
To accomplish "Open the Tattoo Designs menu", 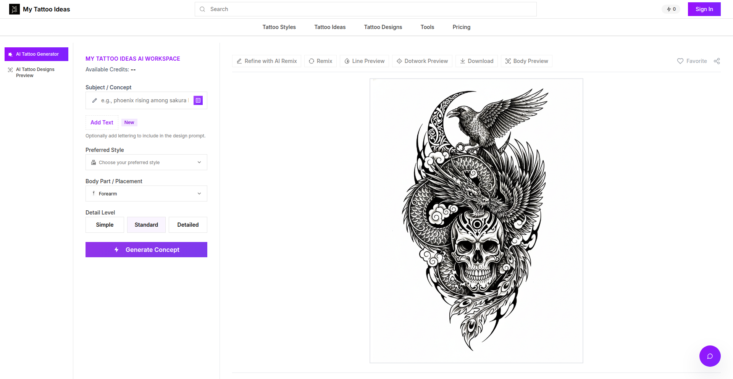I will (x=383, y=27).
